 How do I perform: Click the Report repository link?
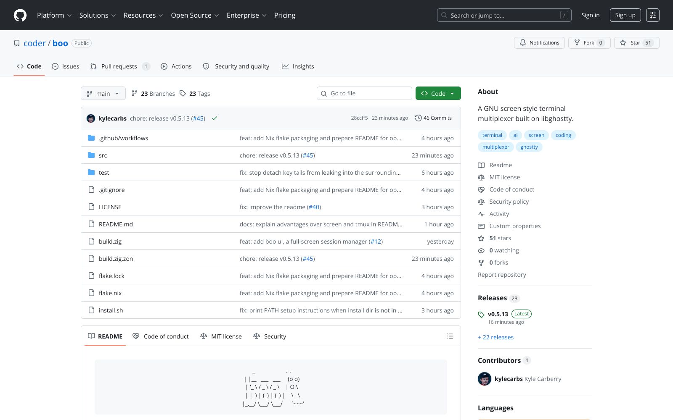pyautogui.click(x=502, y=275)
